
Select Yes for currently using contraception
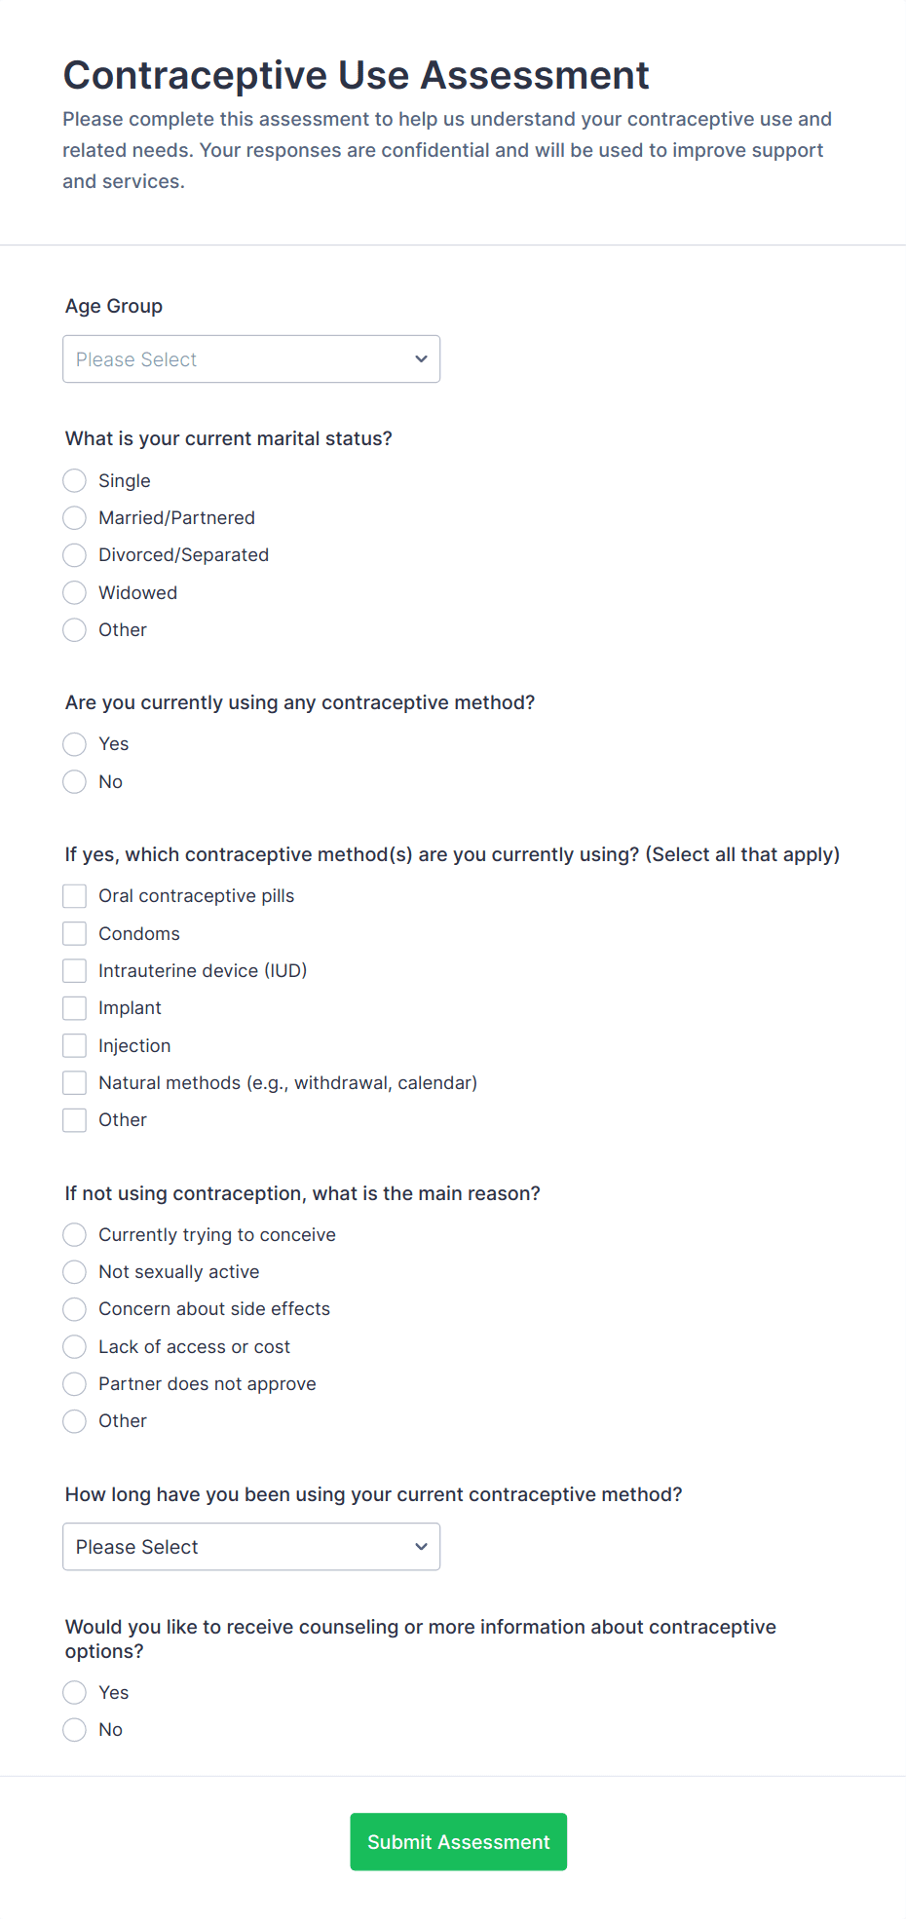[x=74, y=743]
